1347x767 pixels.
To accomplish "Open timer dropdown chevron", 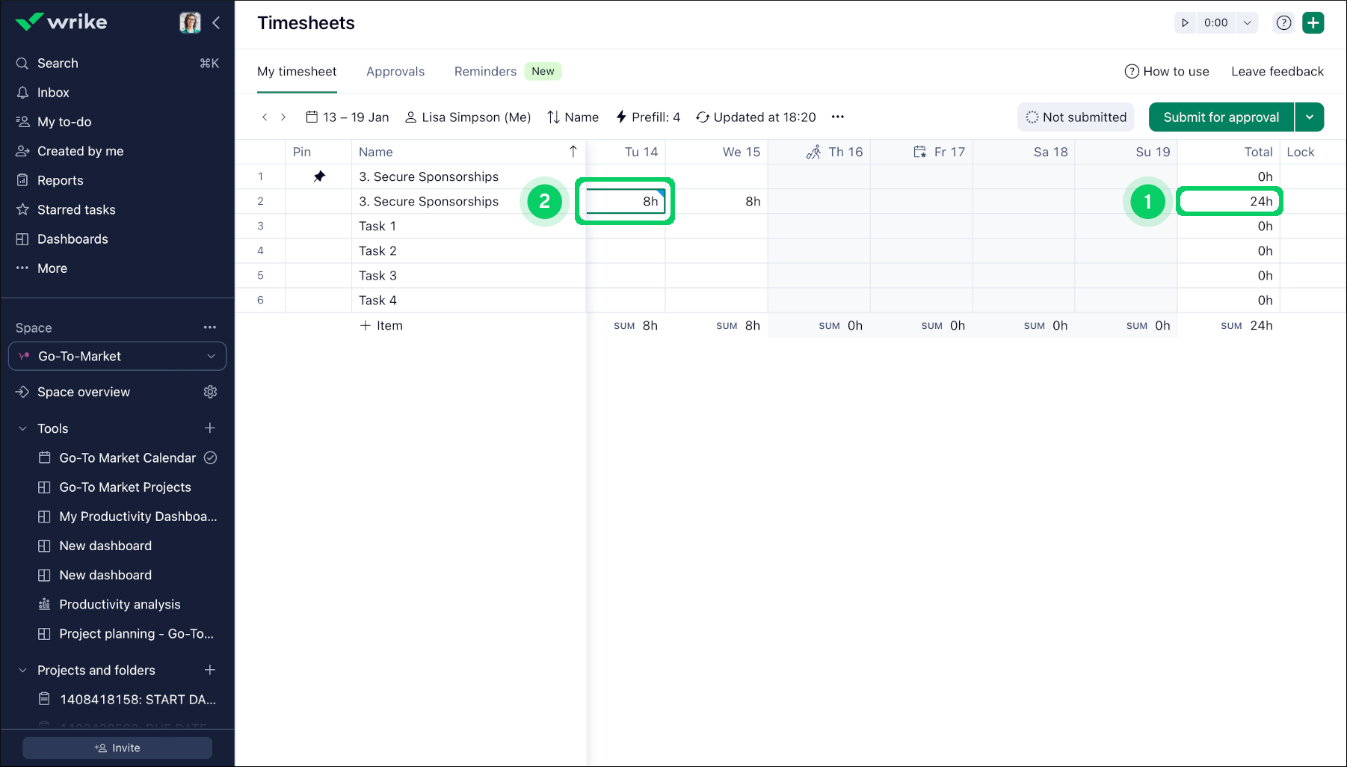I will [1247, 23].
